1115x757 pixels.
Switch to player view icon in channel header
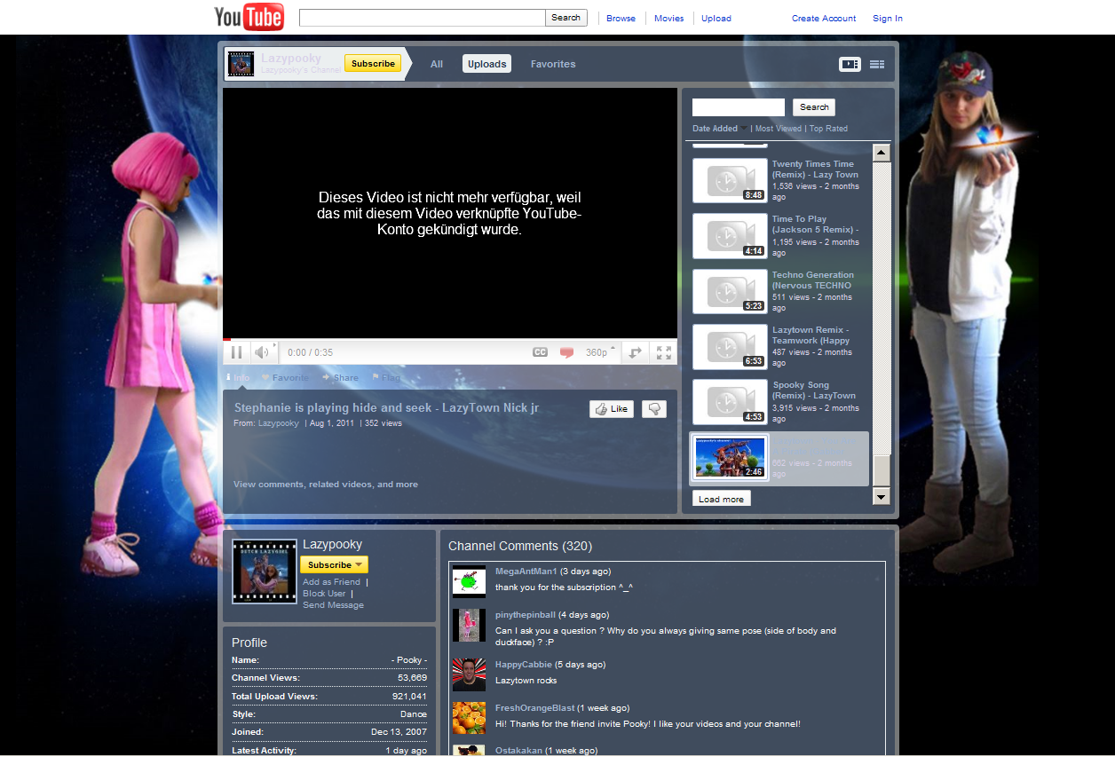pyautogui.click(x=850, y=64)
